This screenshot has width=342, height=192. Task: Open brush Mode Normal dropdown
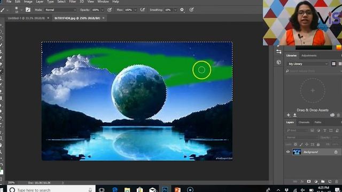tap(60, 10)
